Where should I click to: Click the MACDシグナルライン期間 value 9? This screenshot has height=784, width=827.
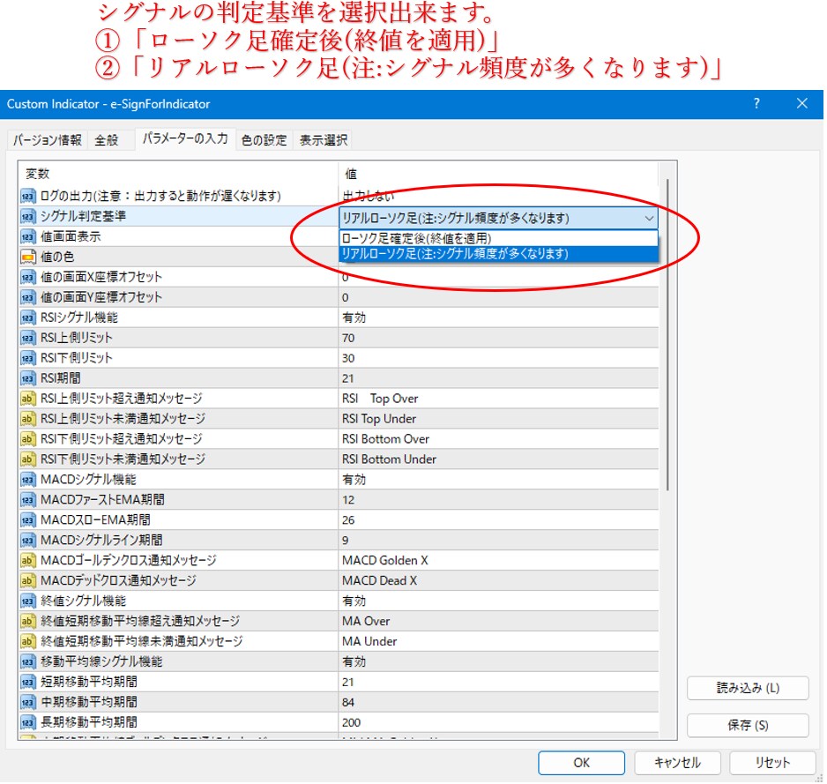(346, 541)
